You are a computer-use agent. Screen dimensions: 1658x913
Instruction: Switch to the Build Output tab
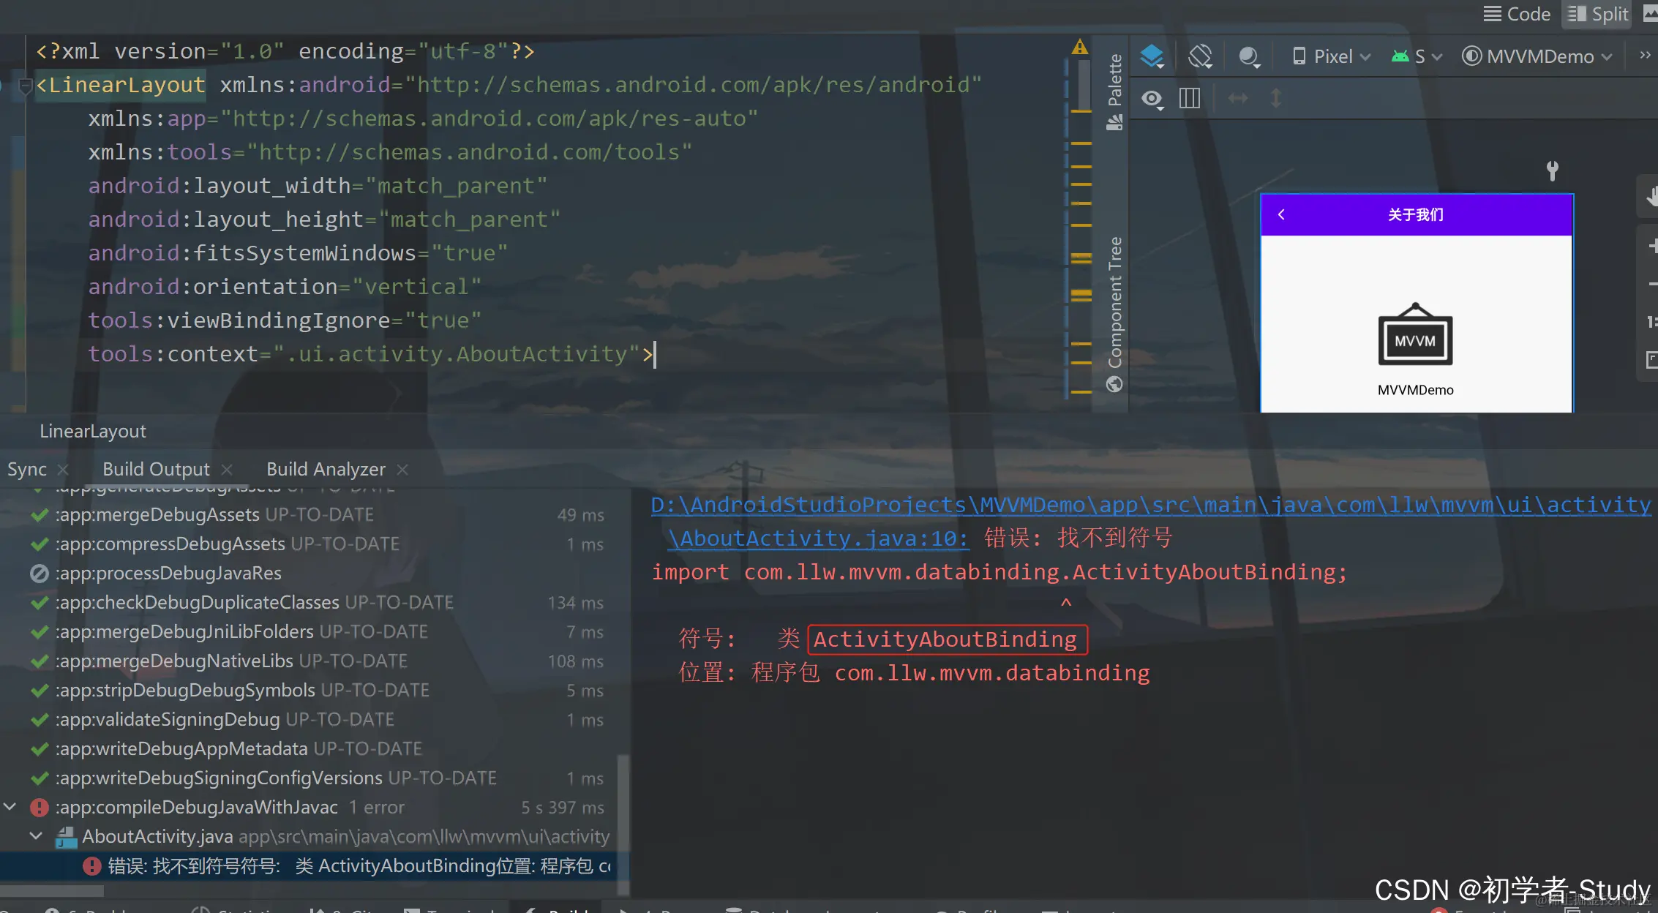(x=156, y=470)
